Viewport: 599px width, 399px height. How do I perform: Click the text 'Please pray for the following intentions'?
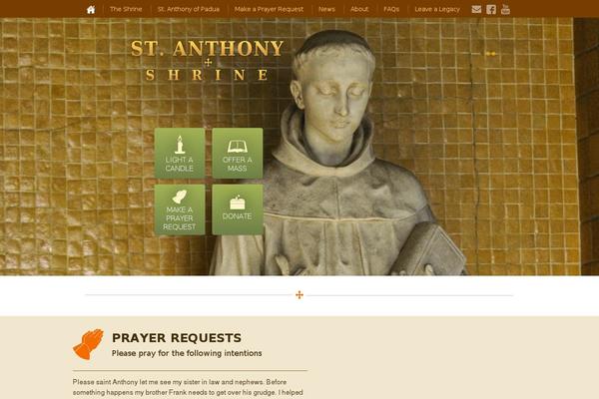pos(187,353)
